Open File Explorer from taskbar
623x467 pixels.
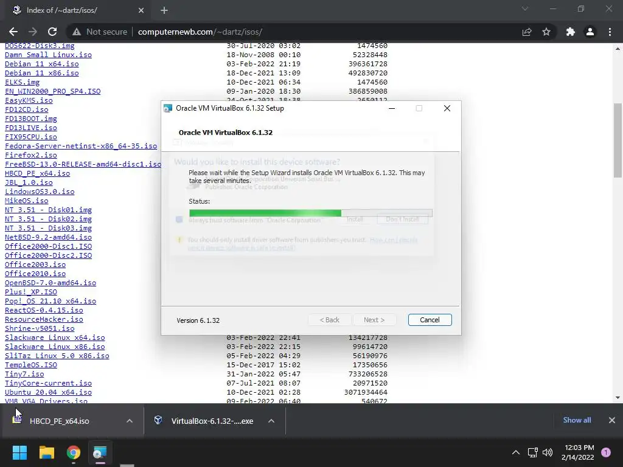(46, 452)
